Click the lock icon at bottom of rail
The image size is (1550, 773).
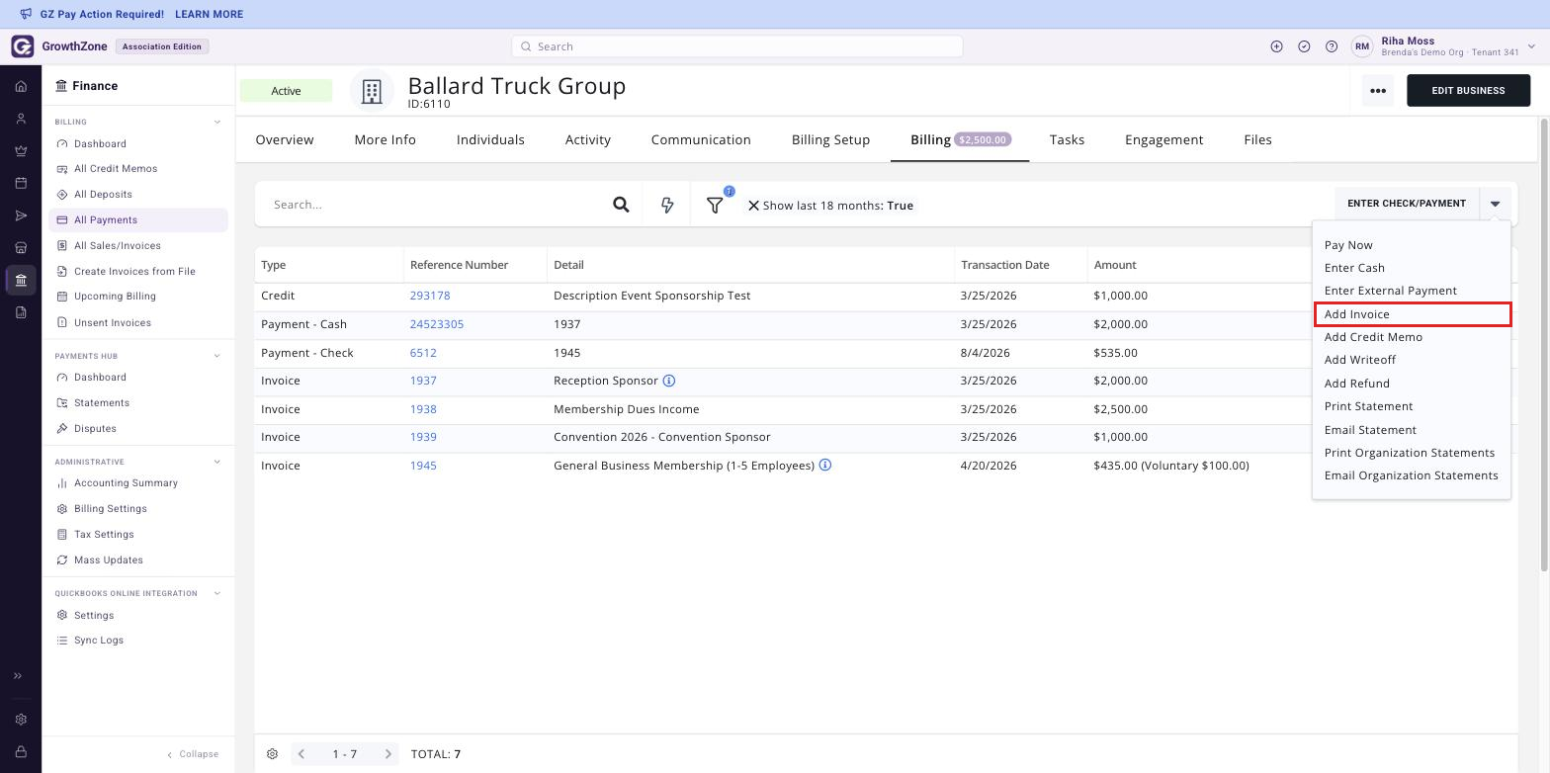(21, 752)
